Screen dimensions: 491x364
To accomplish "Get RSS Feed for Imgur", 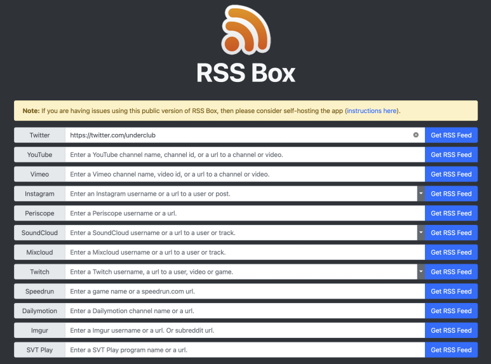I will coord(451,330).
